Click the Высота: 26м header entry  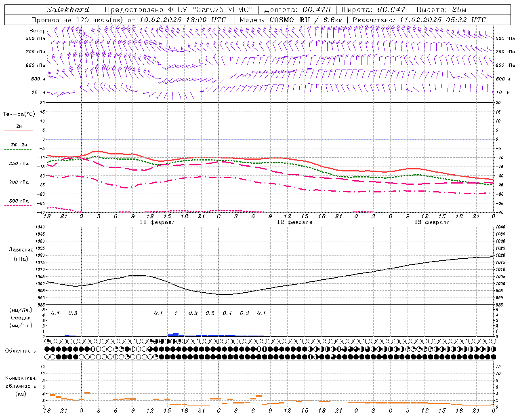(x=441, y=10)
